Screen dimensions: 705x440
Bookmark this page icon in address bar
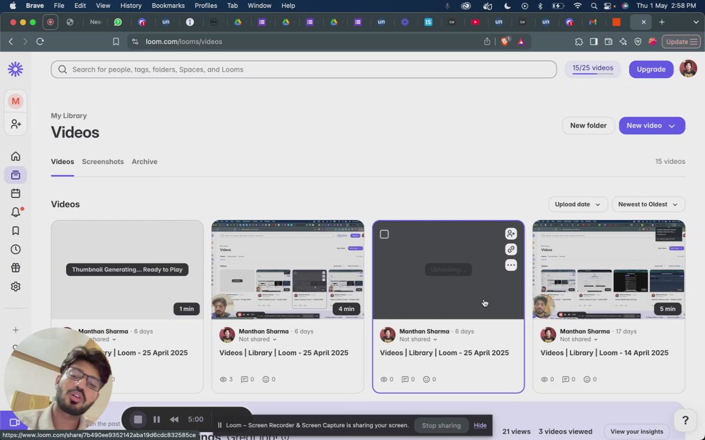pos(116,42)
